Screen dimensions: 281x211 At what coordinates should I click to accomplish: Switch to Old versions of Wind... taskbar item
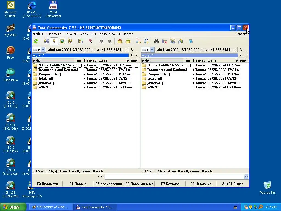[50, 207]
